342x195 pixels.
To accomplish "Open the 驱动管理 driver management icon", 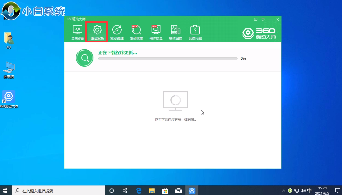I will 116,32.
